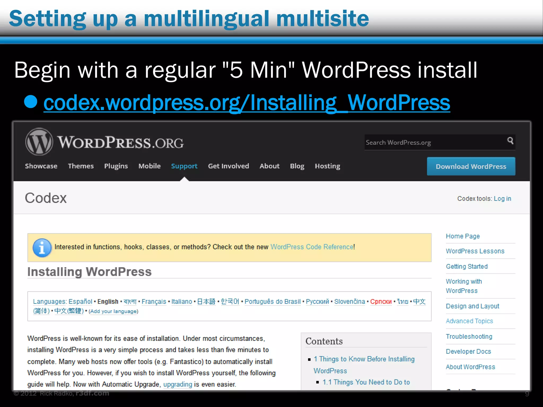
Task: Select the 日本語 language link
Action: (x=206, y=302)
